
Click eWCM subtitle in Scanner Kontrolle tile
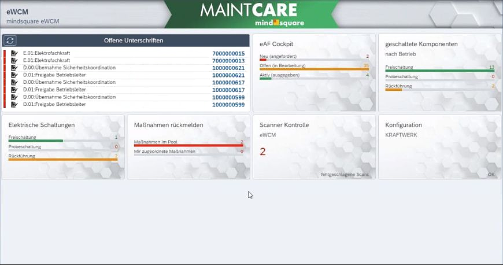tap(268, 135)
